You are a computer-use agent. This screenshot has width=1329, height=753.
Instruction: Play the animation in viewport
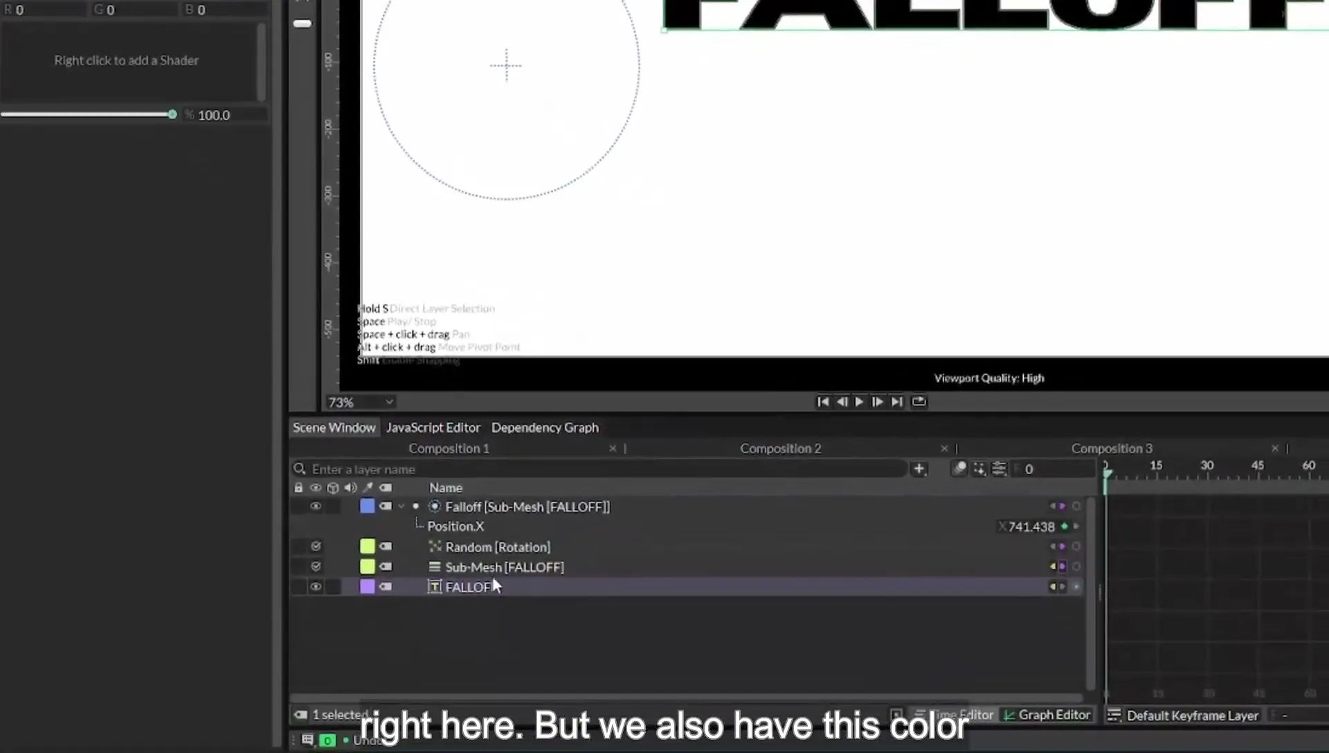click(x=859, y=401)
